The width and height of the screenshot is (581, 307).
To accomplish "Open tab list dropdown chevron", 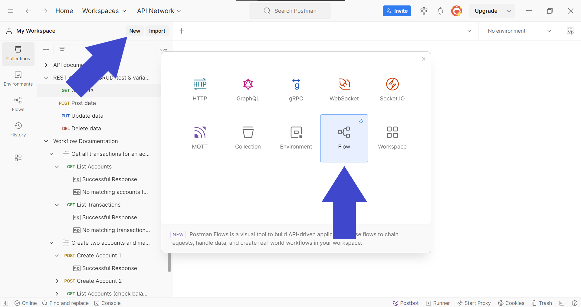I will (469, 31).
